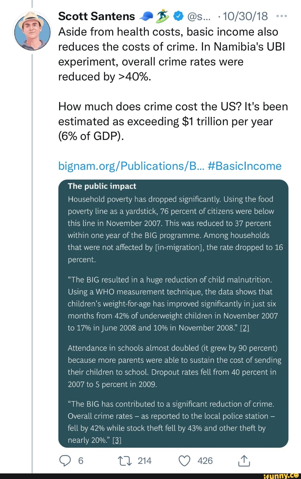Follow the #BasicIncome hashtag

click(245, 166)
